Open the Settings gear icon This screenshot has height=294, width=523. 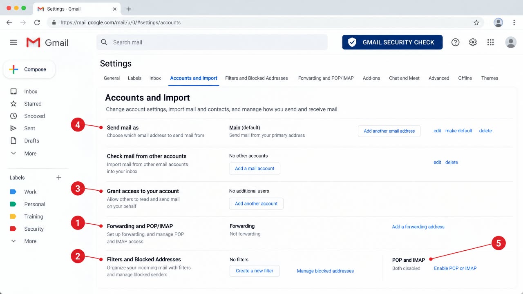473,42
